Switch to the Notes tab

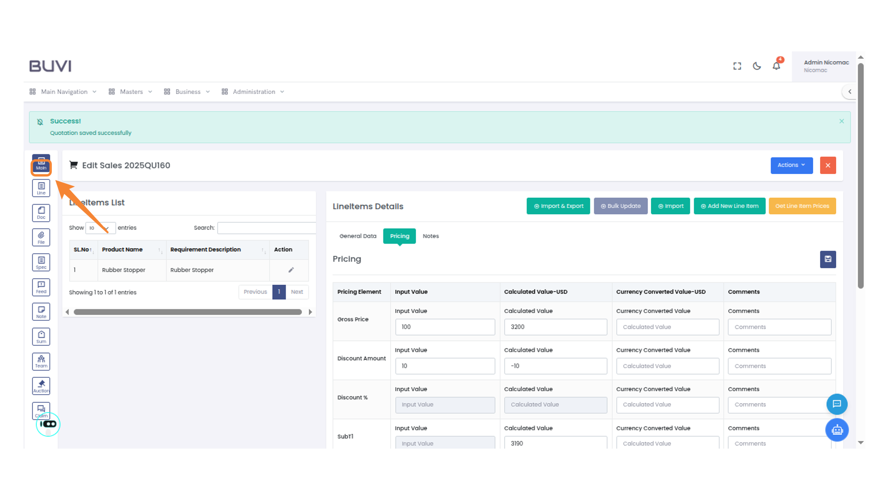pyautogui.click(x=431, y=236)
